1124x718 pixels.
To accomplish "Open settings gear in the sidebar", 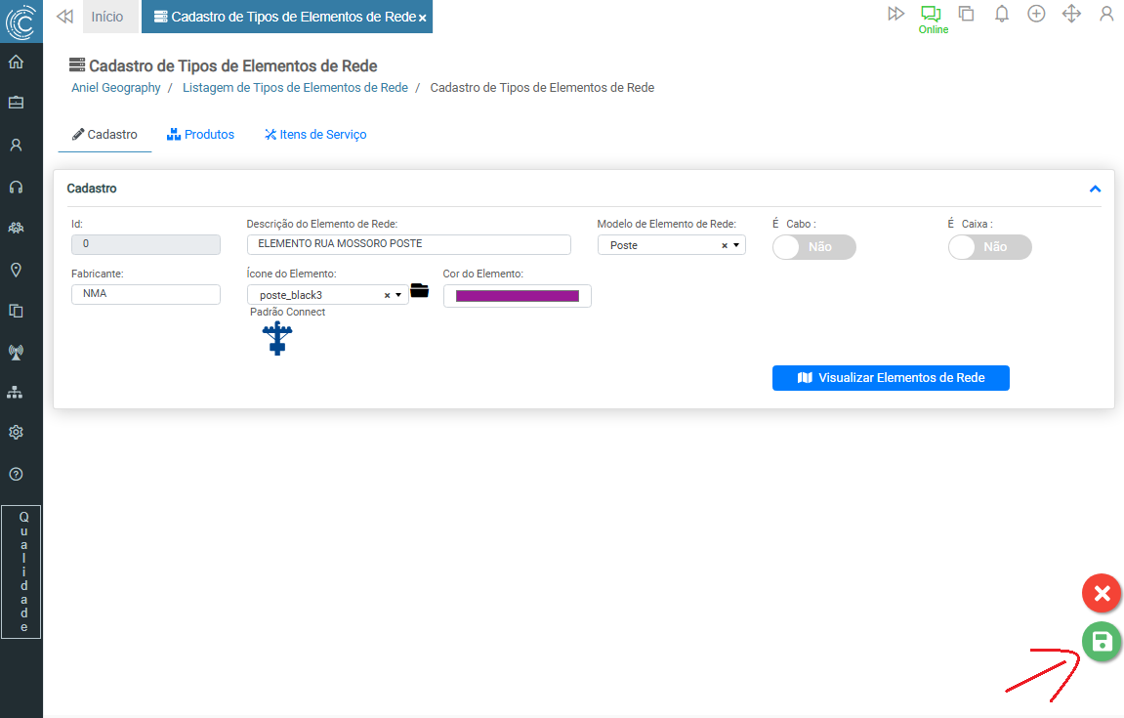I will (x=16, y=433).
